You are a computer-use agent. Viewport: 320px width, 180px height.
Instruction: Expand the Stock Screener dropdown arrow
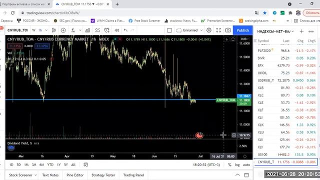(x=35, y=175)
